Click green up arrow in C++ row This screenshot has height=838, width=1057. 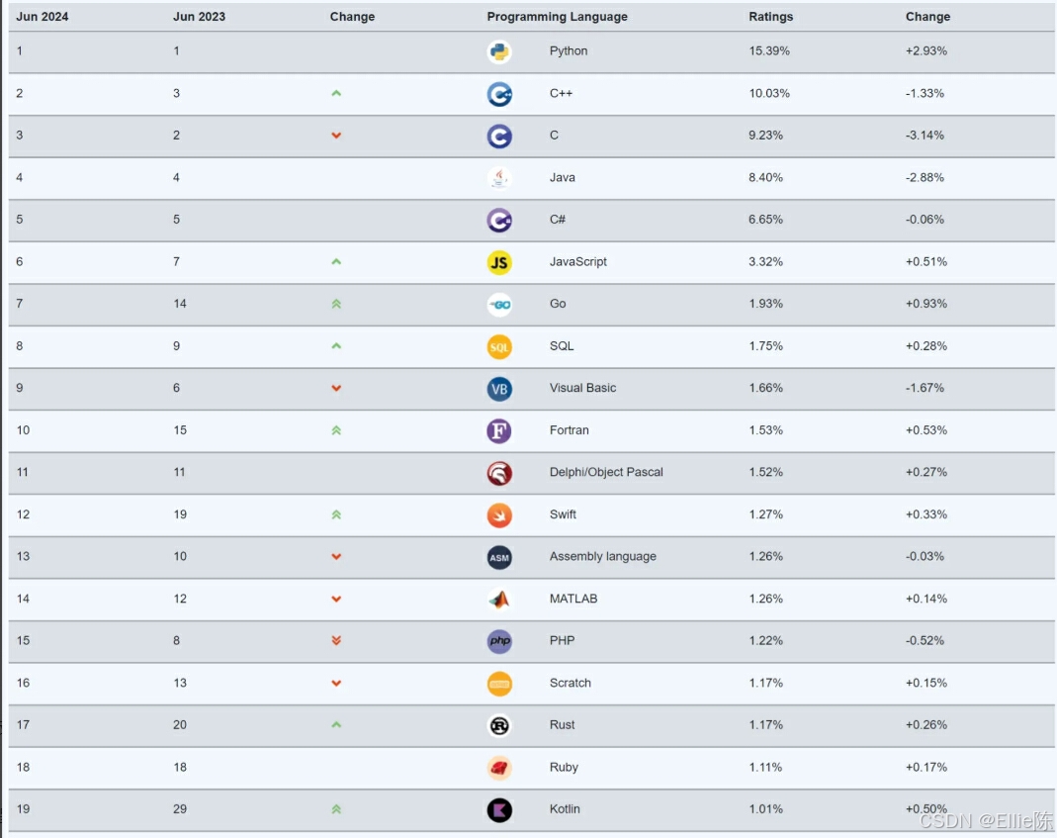336,93
